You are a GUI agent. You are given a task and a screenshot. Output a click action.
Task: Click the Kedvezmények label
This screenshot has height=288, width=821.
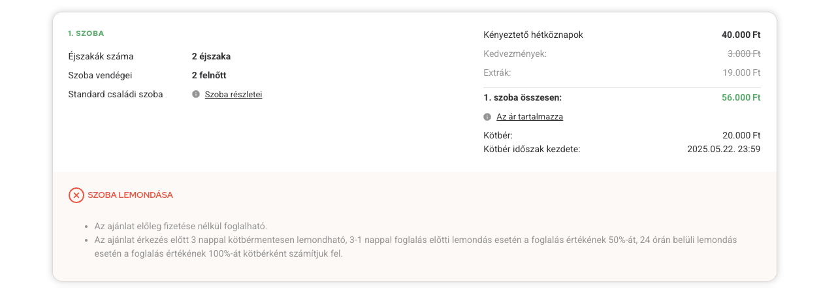(515, 54)
